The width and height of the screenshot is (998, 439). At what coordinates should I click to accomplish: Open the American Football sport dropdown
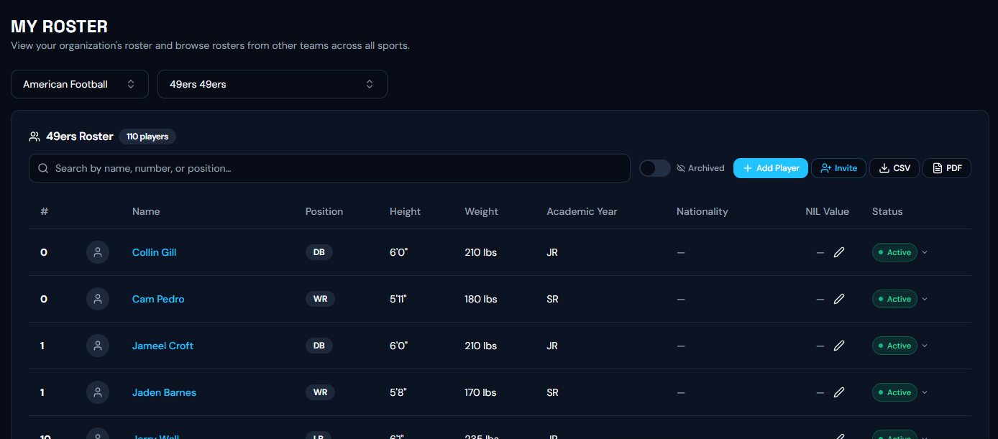(80, 84)
